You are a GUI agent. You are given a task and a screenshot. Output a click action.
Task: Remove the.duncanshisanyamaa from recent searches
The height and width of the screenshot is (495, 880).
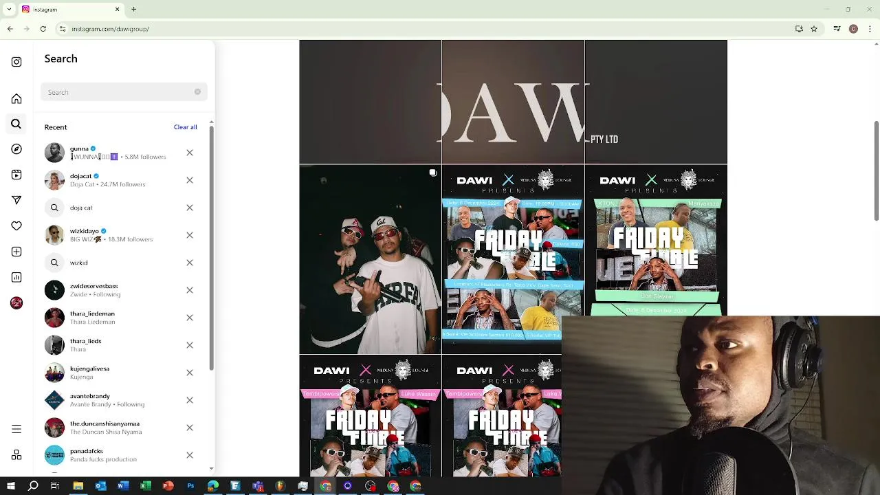pos(190,428)
